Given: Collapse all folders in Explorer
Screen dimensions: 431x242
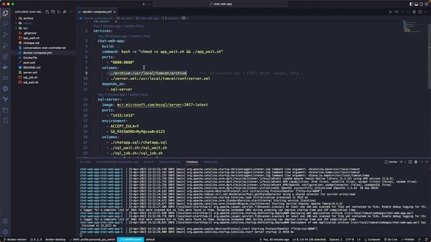Looking at the screenshot, I should [65, 12].
